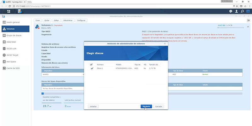Click the Siguiente button
Viewport: 252px width, 126px height.
point(146,106)
